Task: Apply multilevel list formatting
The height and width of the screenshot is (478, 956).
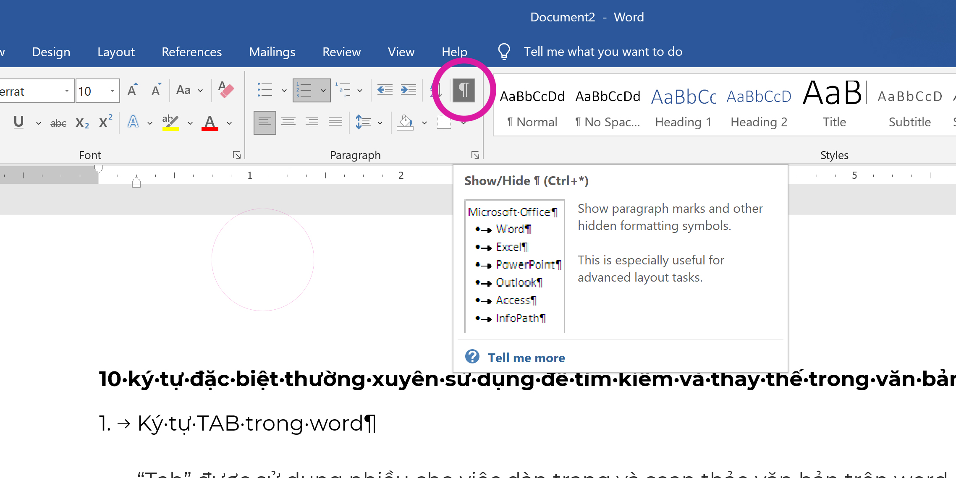Action: click(x=343, y=90)
